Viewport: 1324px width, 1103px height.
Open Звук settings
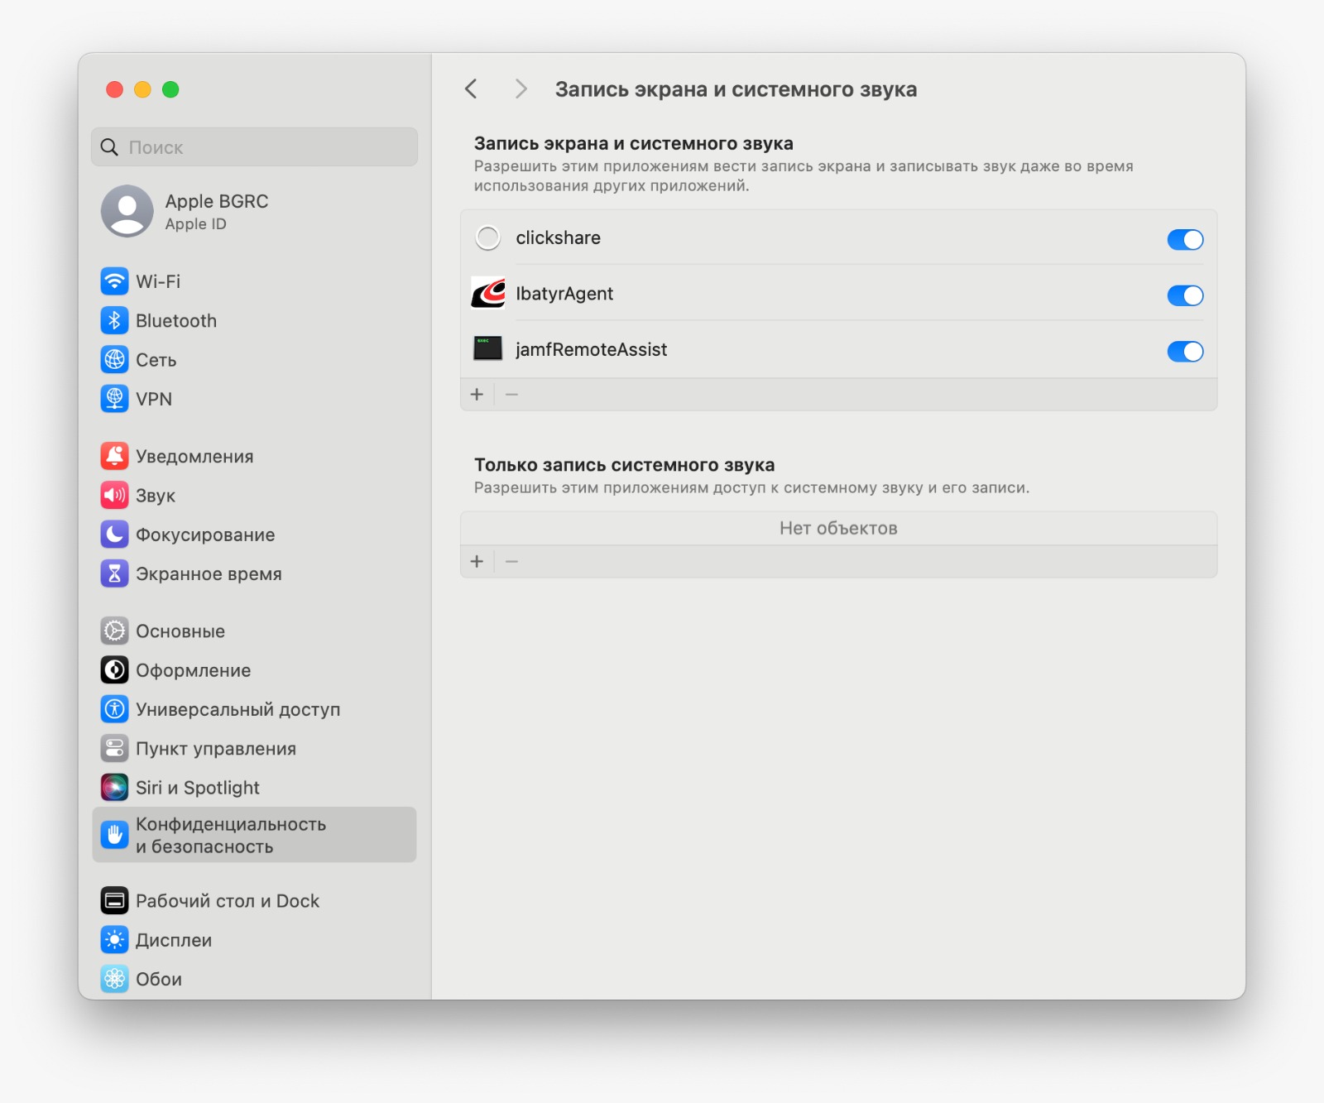254,496
